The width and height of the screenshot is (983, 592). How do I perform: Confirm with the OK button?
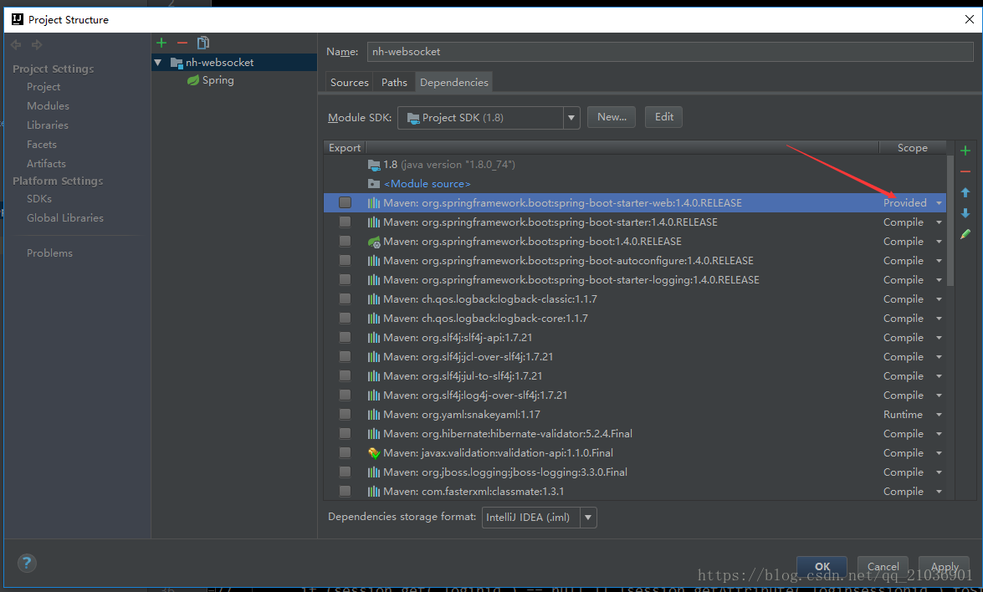click(x=822, y=566)
